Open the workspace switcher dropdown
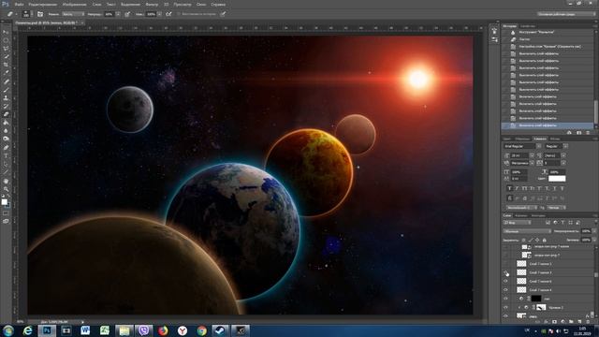 (x=566, y=14)
